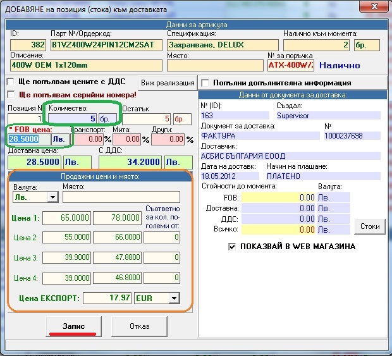
Task: Click the 'Налично' status label
Action: pos(340,65)
